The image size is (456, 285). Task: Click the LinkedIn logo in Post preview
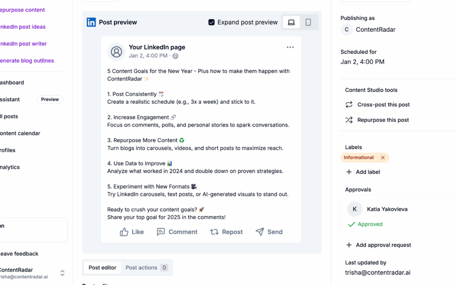point(91,22)
